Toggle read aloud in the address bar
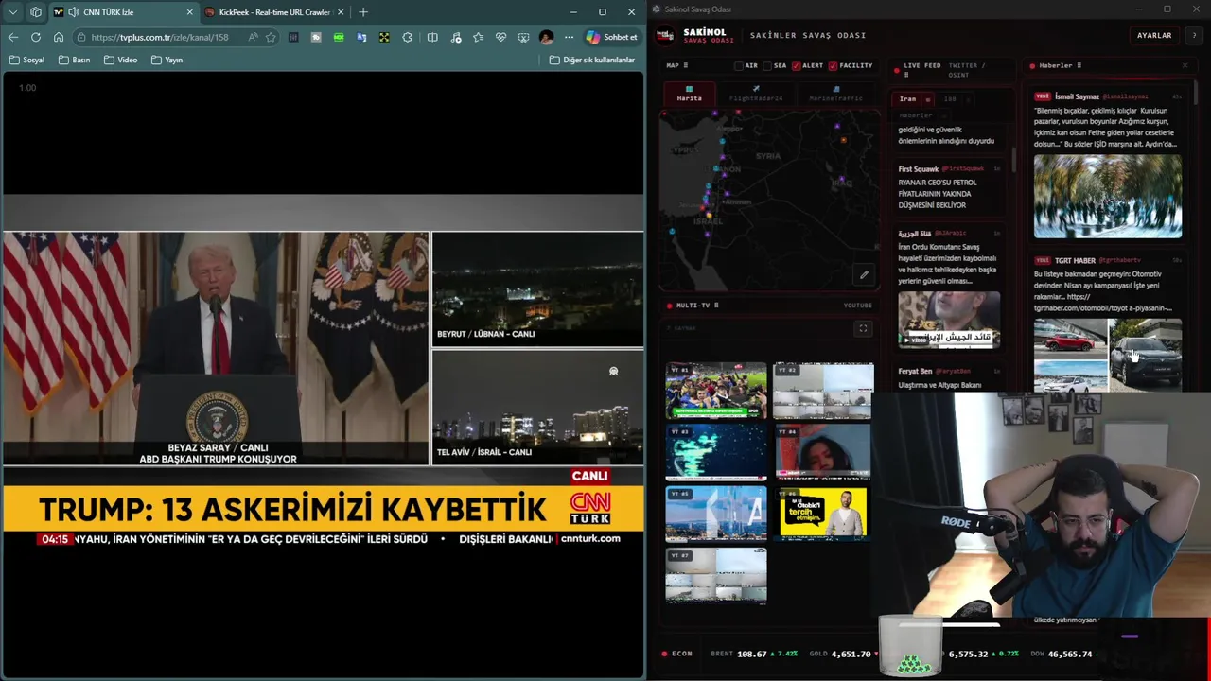The height and width of the screenshot is (681, 1211). [x=253, y=37]
